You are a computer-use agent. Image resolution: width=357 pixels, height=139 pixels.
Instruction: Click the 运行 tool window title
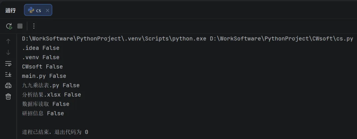10,10
